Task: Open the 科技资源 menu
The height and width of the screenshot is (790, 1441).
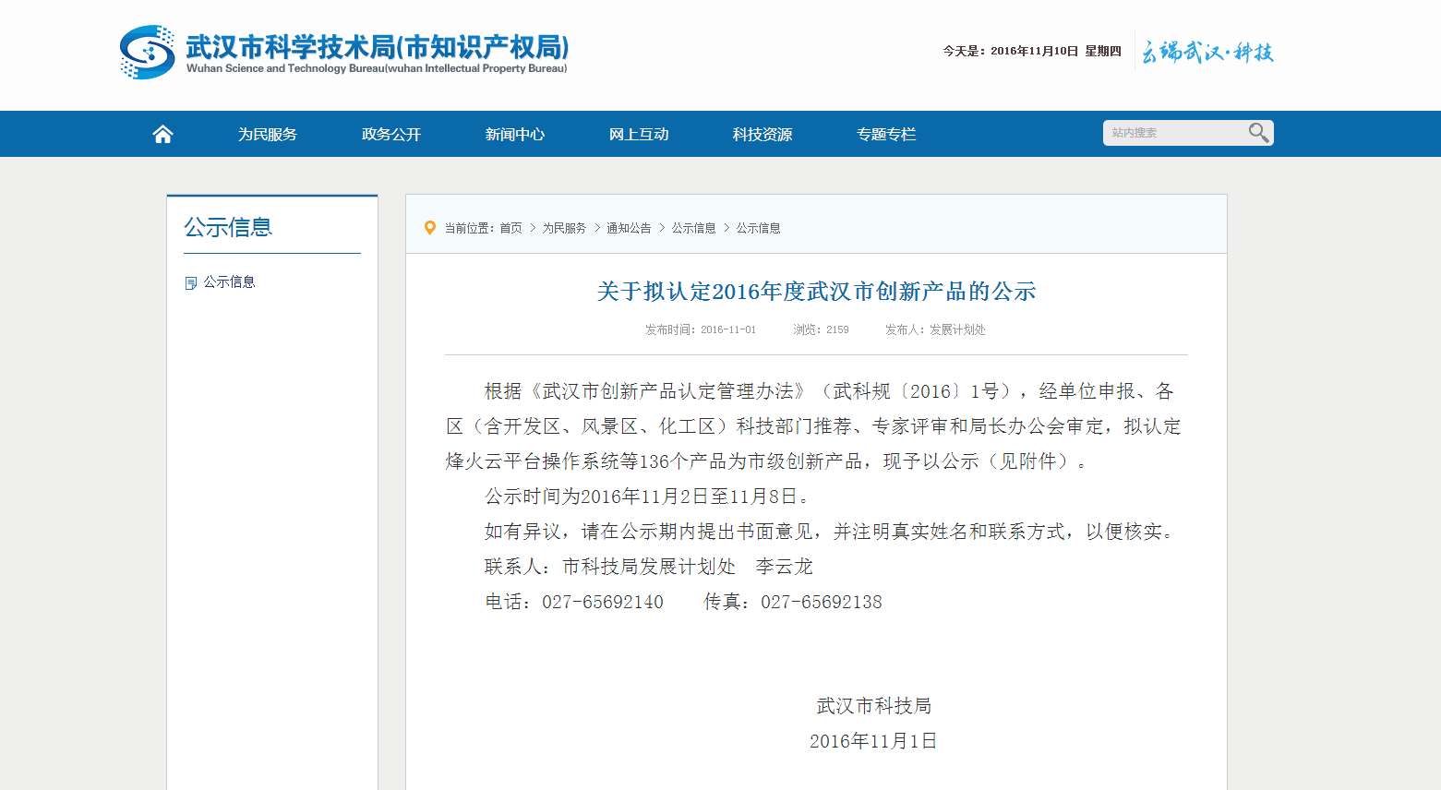Action: 763,134
